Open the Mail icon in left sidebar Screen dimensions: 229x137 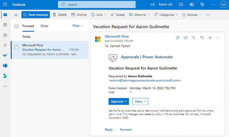point(5,15)
